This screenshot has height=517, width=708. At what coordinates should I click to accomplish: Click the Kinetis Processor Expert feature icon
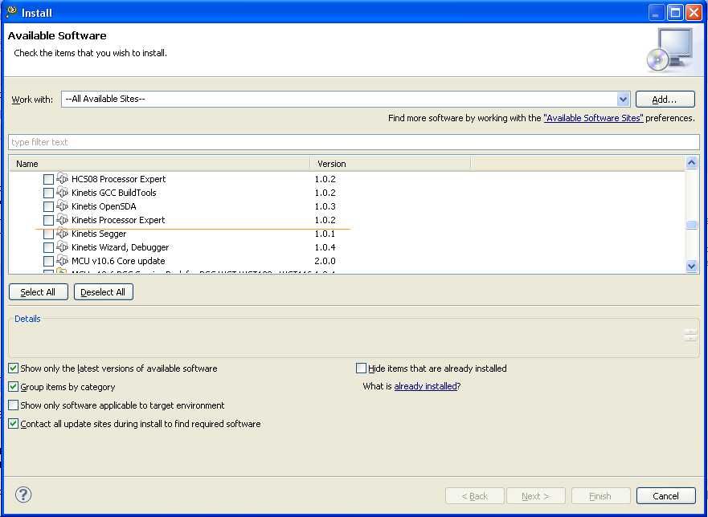tap(63, 220)
